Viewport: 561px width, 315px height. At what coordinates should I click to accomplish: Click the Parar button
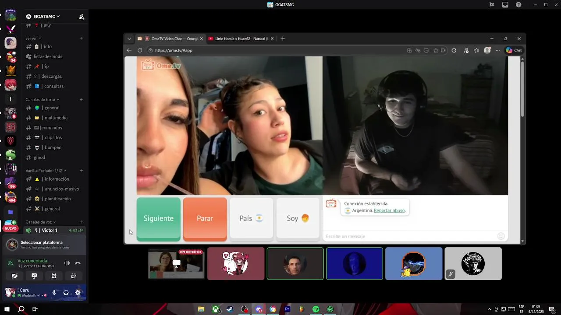pyautogui.click(x=205, y=219)
